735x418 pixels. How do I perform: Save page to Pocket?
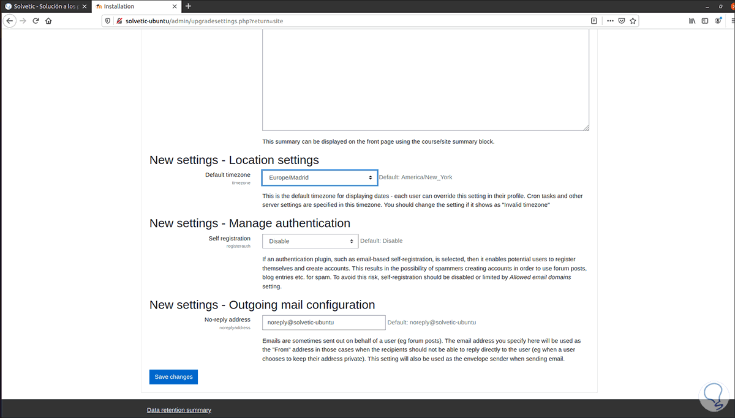(621, 21)
